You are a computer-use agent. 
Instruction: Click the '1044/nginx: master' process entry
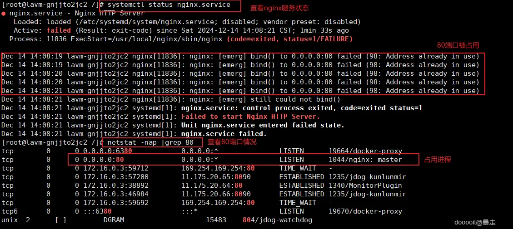click(365, 160)
